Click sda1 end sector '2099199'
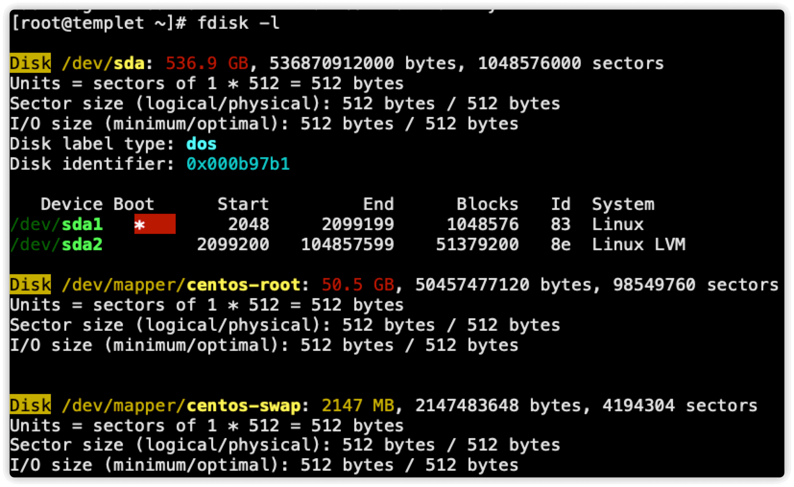 pyautogui.click(x=358, y=224)
